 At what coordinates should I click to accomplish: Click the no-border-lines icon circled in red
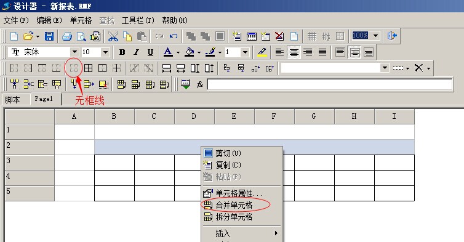pyautogui.click(x=74, y=68)
